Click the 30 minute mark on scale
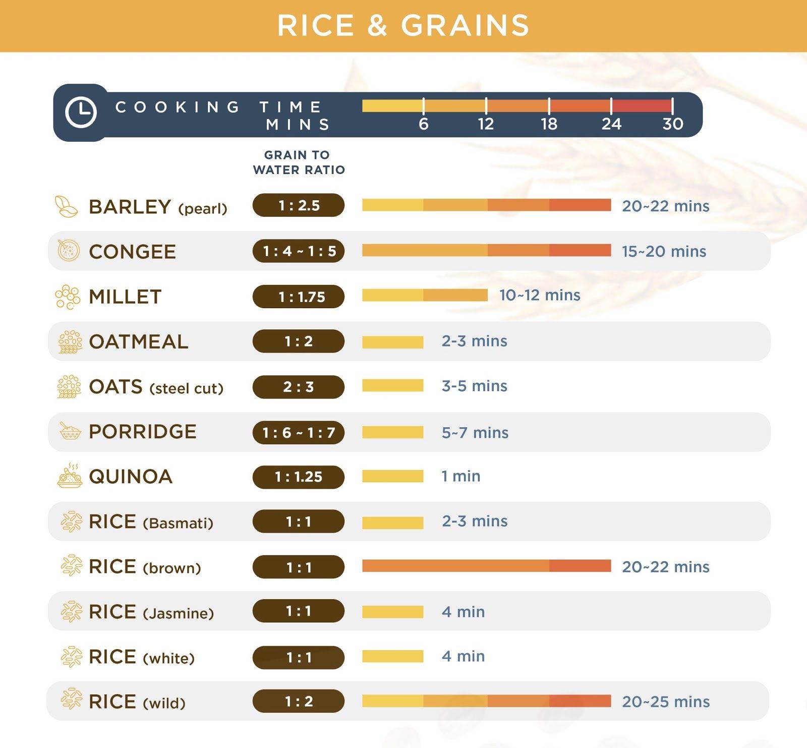Viewport: 807px width, 748px height. 672,124
